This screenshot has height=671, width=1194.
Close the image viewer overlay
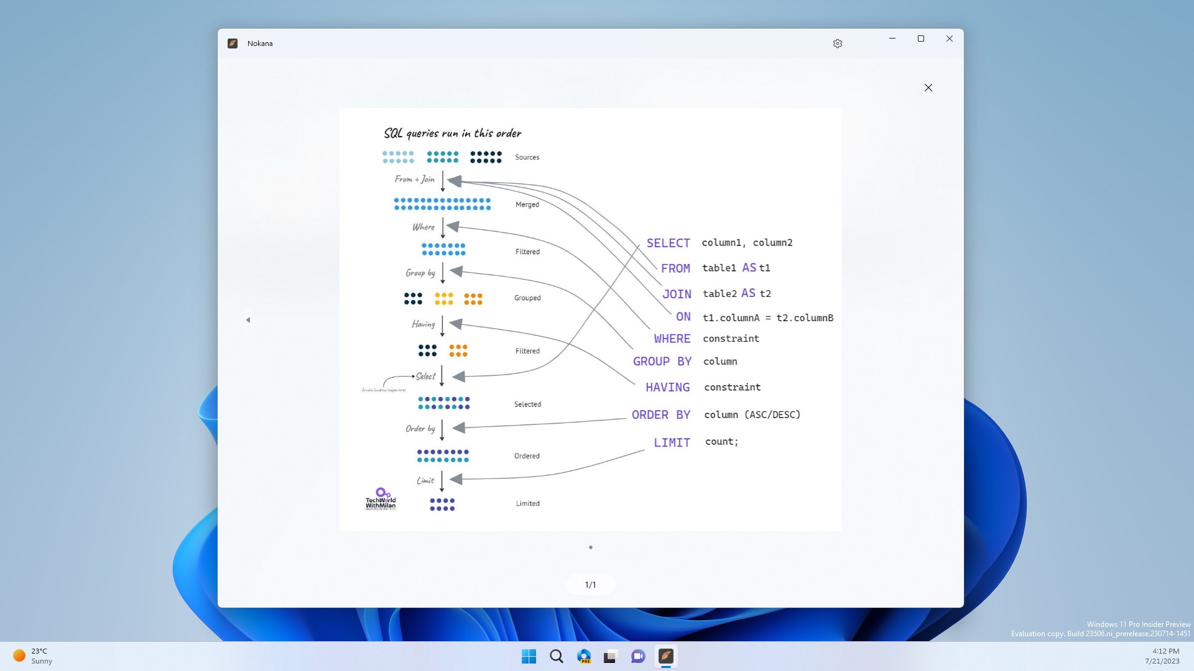[x=928, y=88]
